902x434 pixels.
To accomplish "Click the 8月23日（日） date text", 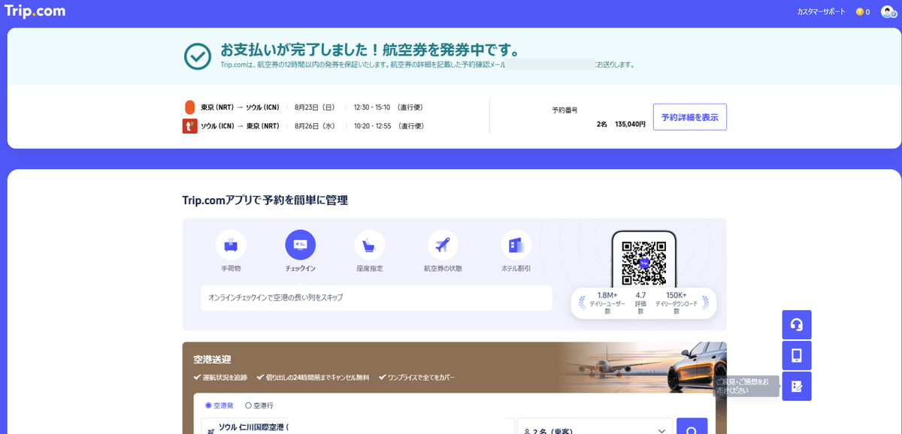I will [x=315, y=107].
